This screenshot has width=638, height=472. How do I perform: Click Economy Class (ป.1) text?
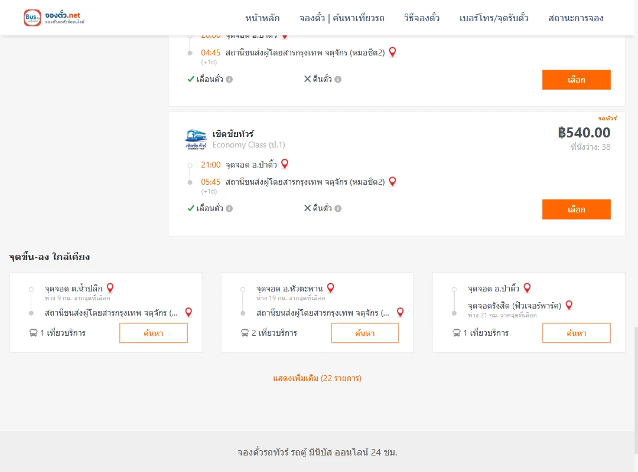point(249,145)
